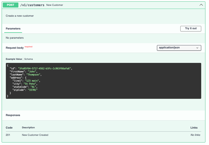Click the zipCode "33701" value

pyautogui.click(x=32, y=90)
